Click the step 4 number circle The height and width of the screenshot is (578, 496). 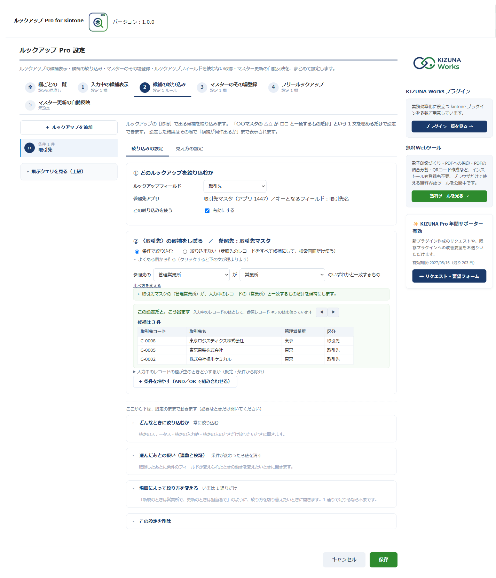pos(273,87)
